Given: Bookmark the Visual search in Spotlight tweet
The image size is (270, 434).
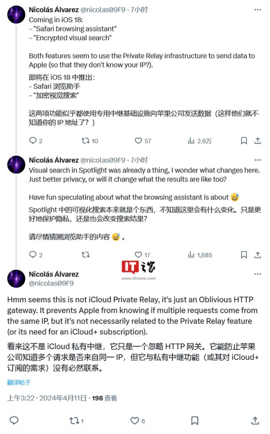Looking at the screenshot, I should 244,255.
